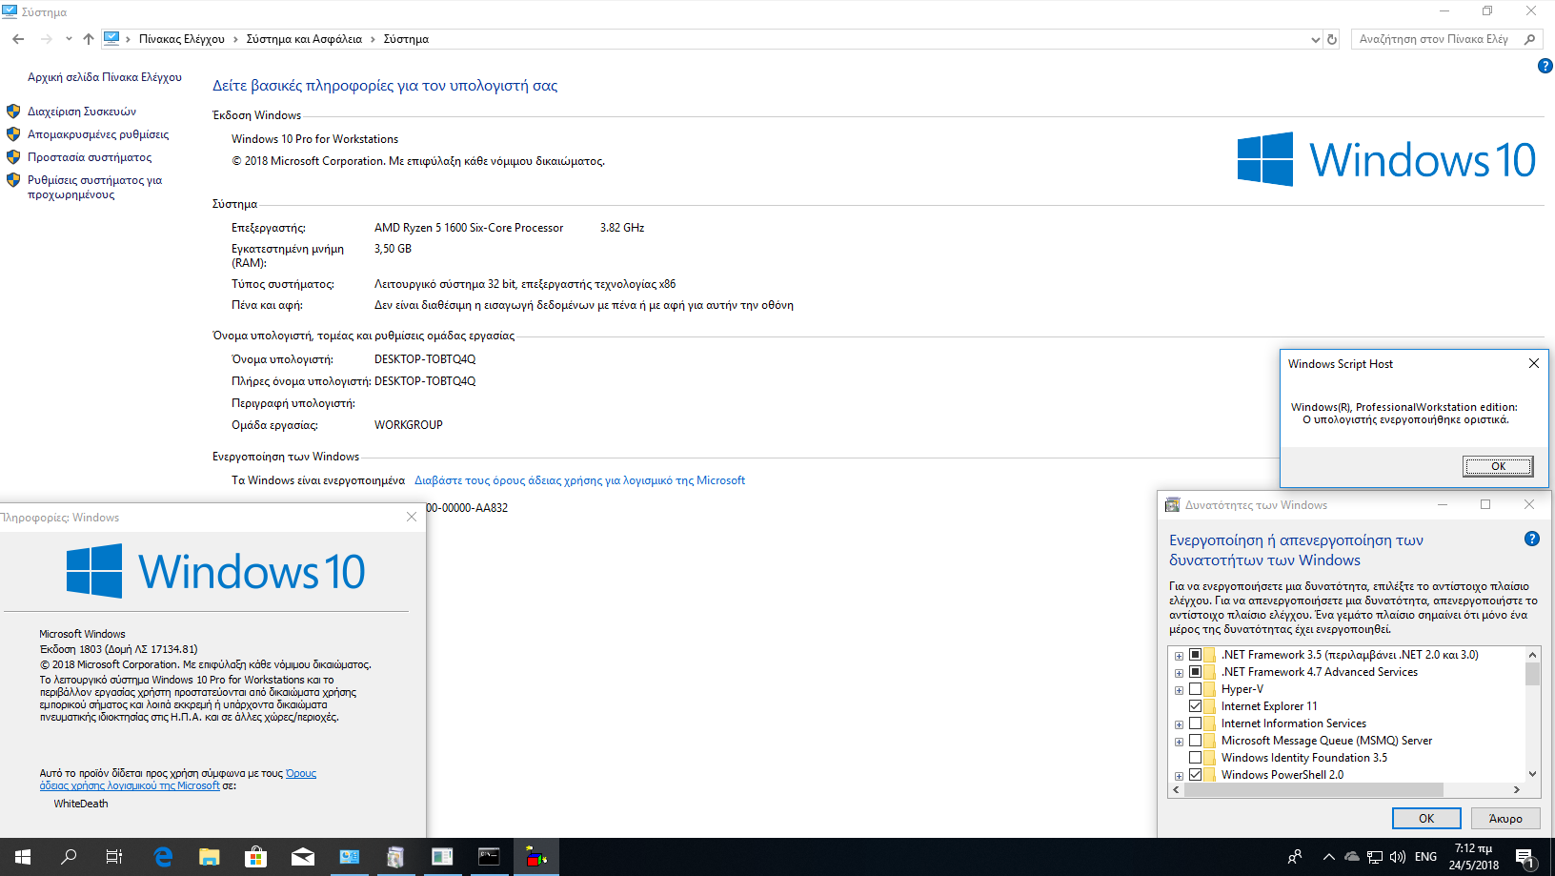1555x876 pixels.
Task: Open the network status tray icon
Action: click(x=1374, y=857)
